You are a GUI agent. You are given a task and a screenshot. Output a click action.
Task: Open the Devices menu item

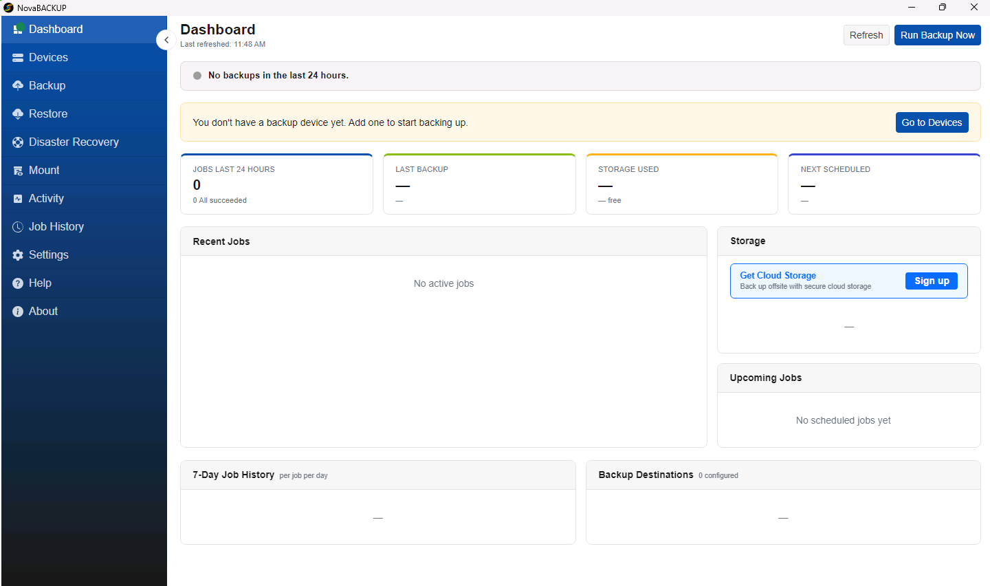(x=84, y=58)
